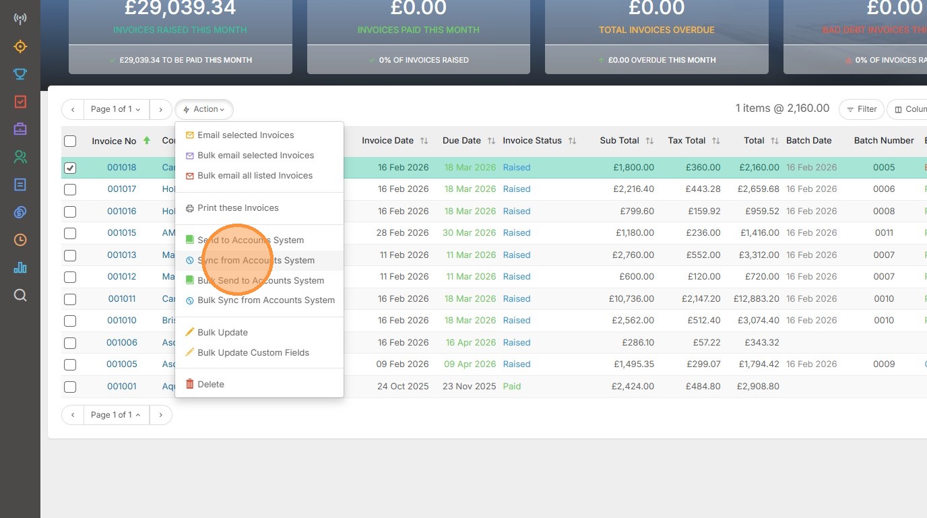This screenshot has height=518, width=927.
Task: Open the red checkbox tasks sidebar icon
Action: coord(20,102)
